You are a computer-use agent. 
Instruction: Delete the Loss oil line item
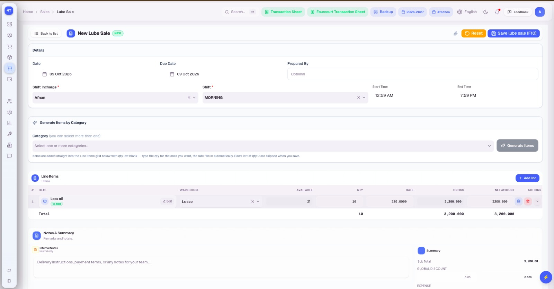tap(528, 201)
